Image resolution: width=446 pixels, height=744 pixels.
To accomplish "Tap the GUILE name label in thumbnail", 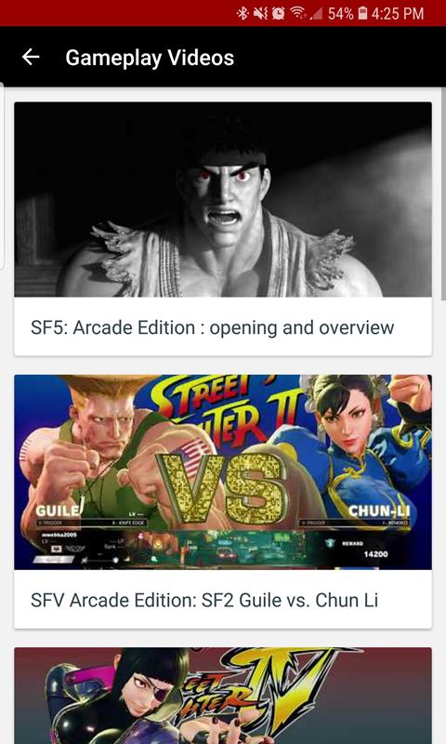I will pos(57,511).
